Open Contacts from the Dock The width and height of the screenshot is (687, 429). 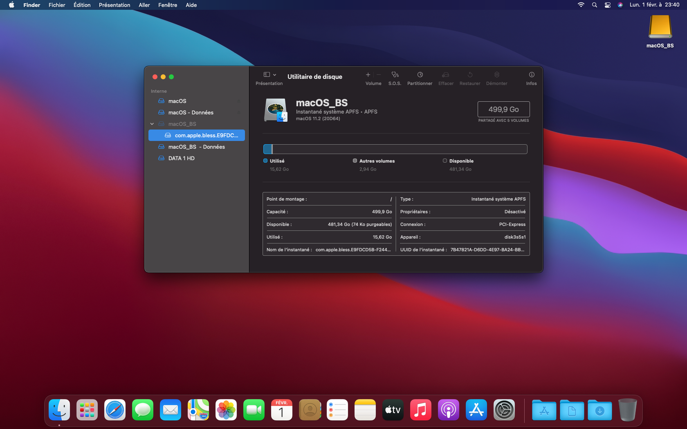click(x=310, y=410)
